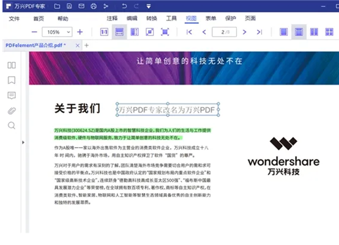The image size is (339, 245).
Task: Open the 帮助 menu
Action: click(x=63, y=19)
